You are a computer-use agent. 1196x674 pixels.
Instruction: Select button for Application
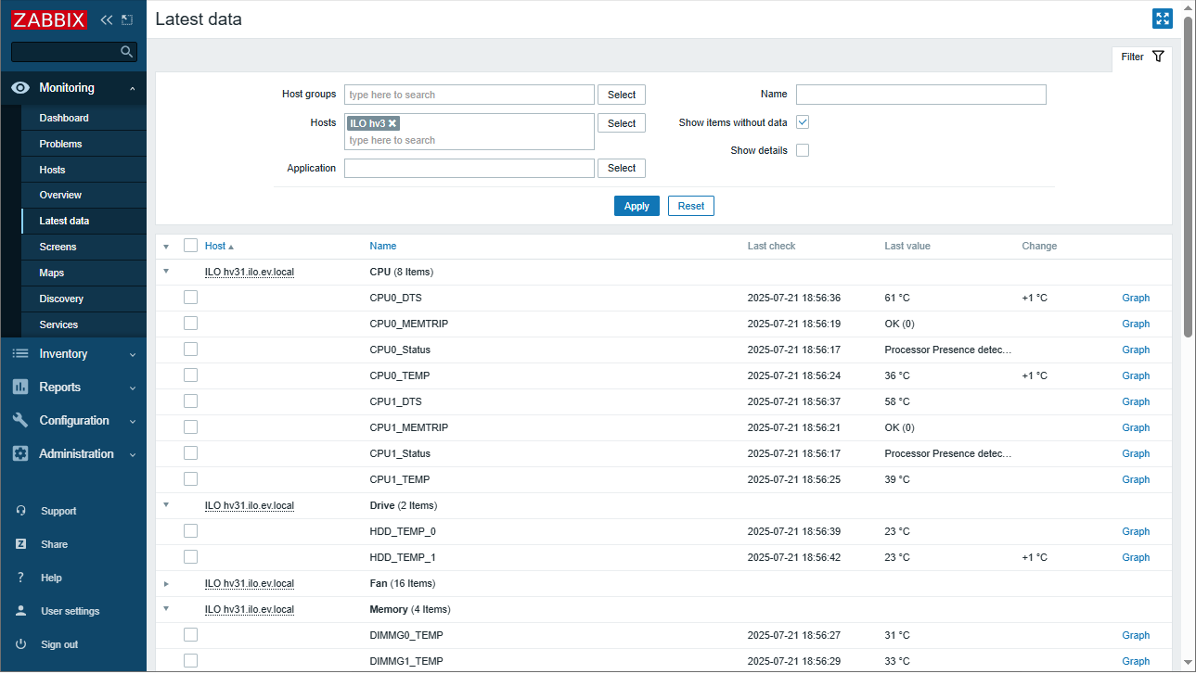click(x=622, y=168)
